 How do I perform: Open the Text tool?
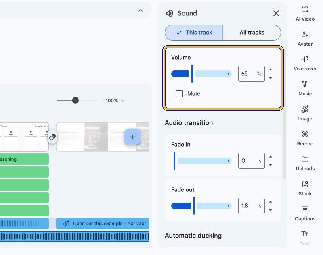point(305,238)
